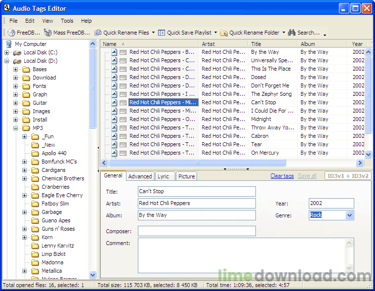
Task: Switch to the Advanced tab
Action: [140, 176]
